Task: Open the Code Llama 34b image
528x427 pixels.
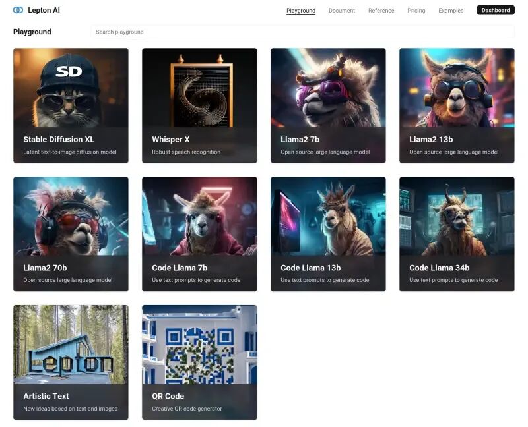Action: point(457,216)
